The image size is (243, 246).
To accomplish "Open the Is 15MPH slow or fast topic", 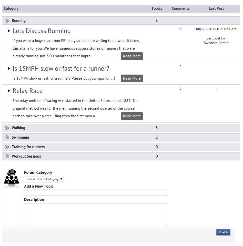I will pyautogui.click(x=61, y=69).
